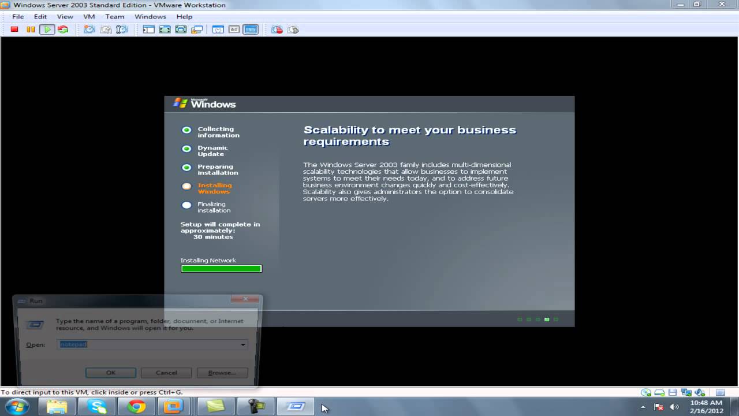The width and height of the screenshot is (739, 416).
Task: Click the Full Screen toolbar icon
Action: click(181, 29)
